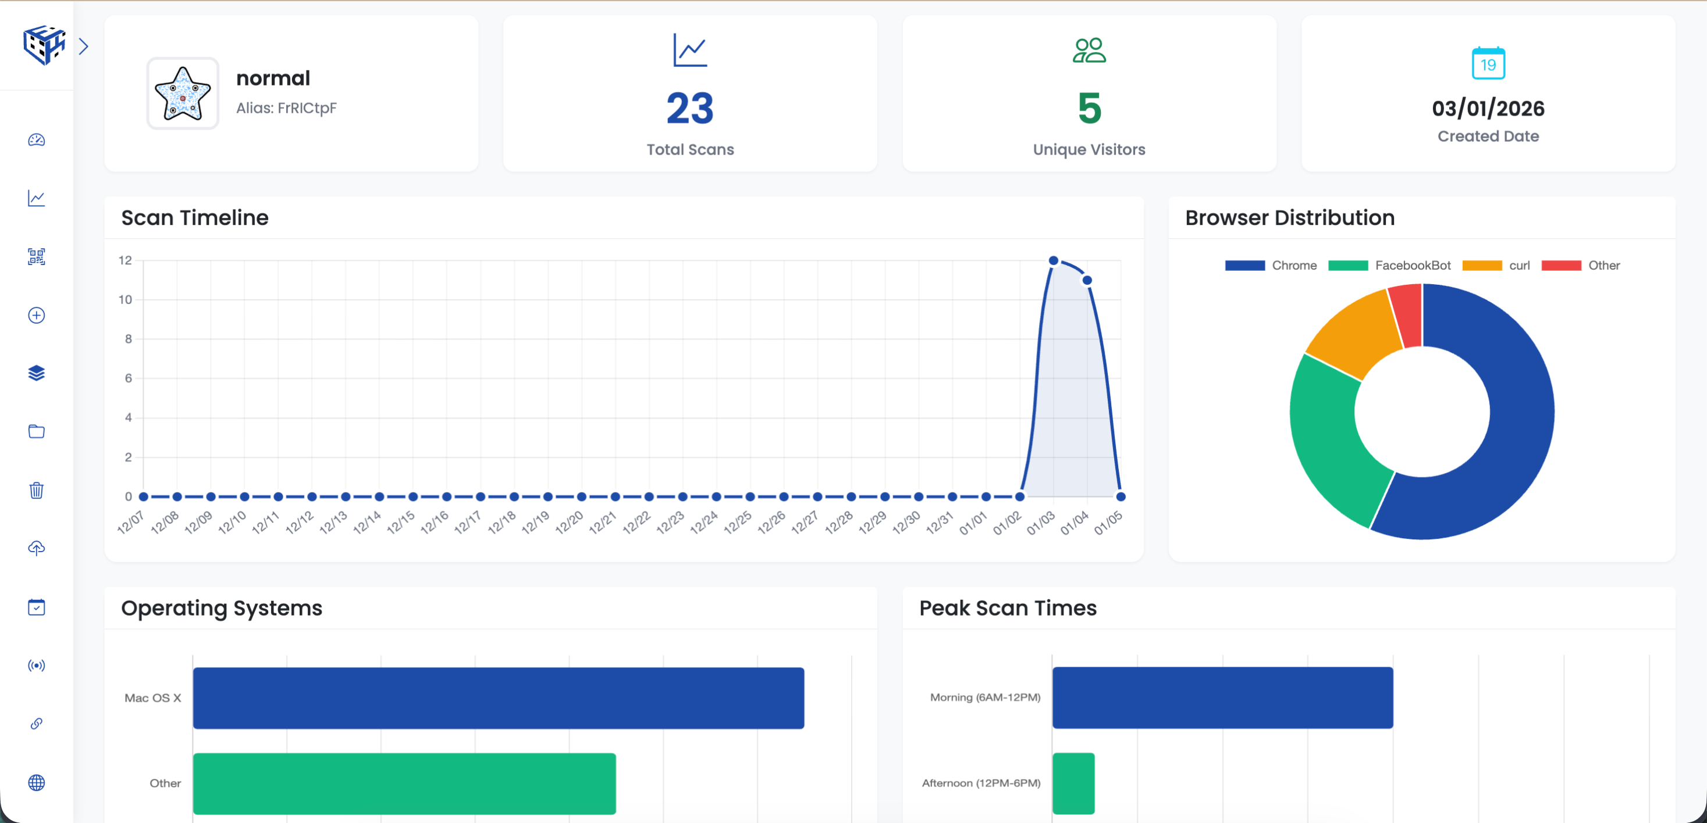
Task: Open the calendar scheduling icon in sidebar
Action: (x=37, y=606)
